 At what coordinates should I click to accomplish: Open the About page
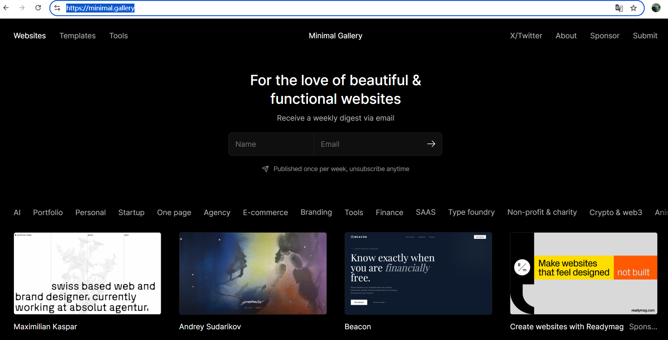566,36
